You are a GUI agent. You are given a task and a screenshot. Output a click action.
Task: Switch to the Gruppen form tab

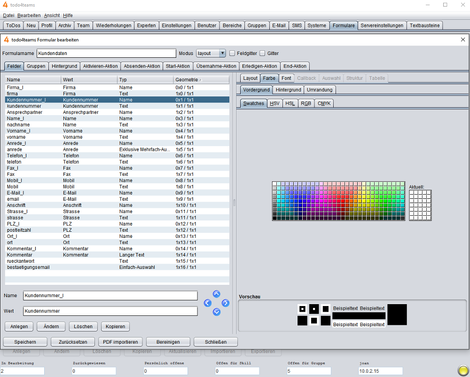[x=36, y=66]
